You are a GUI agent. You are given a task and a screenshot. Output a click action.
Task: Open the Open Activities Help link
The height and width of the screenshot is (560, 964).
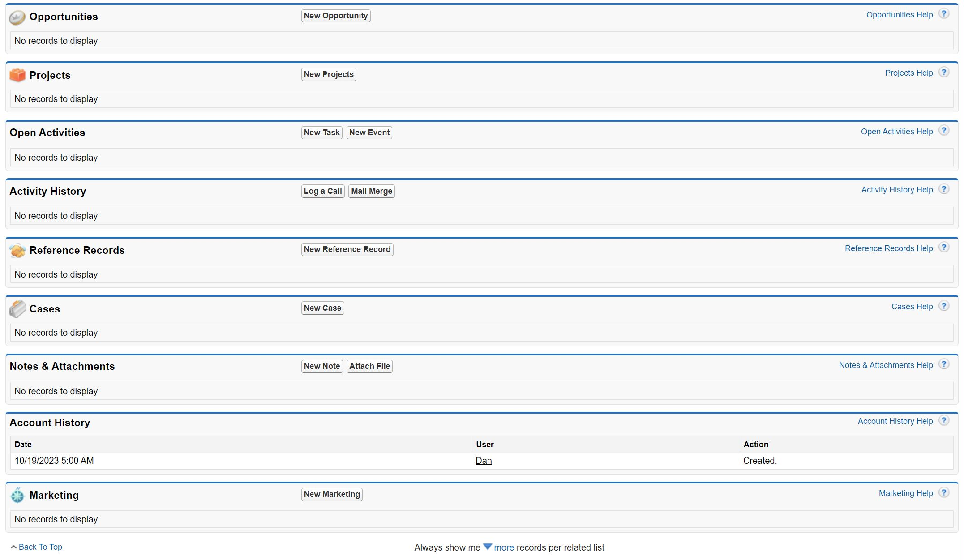tap(897, 132)
